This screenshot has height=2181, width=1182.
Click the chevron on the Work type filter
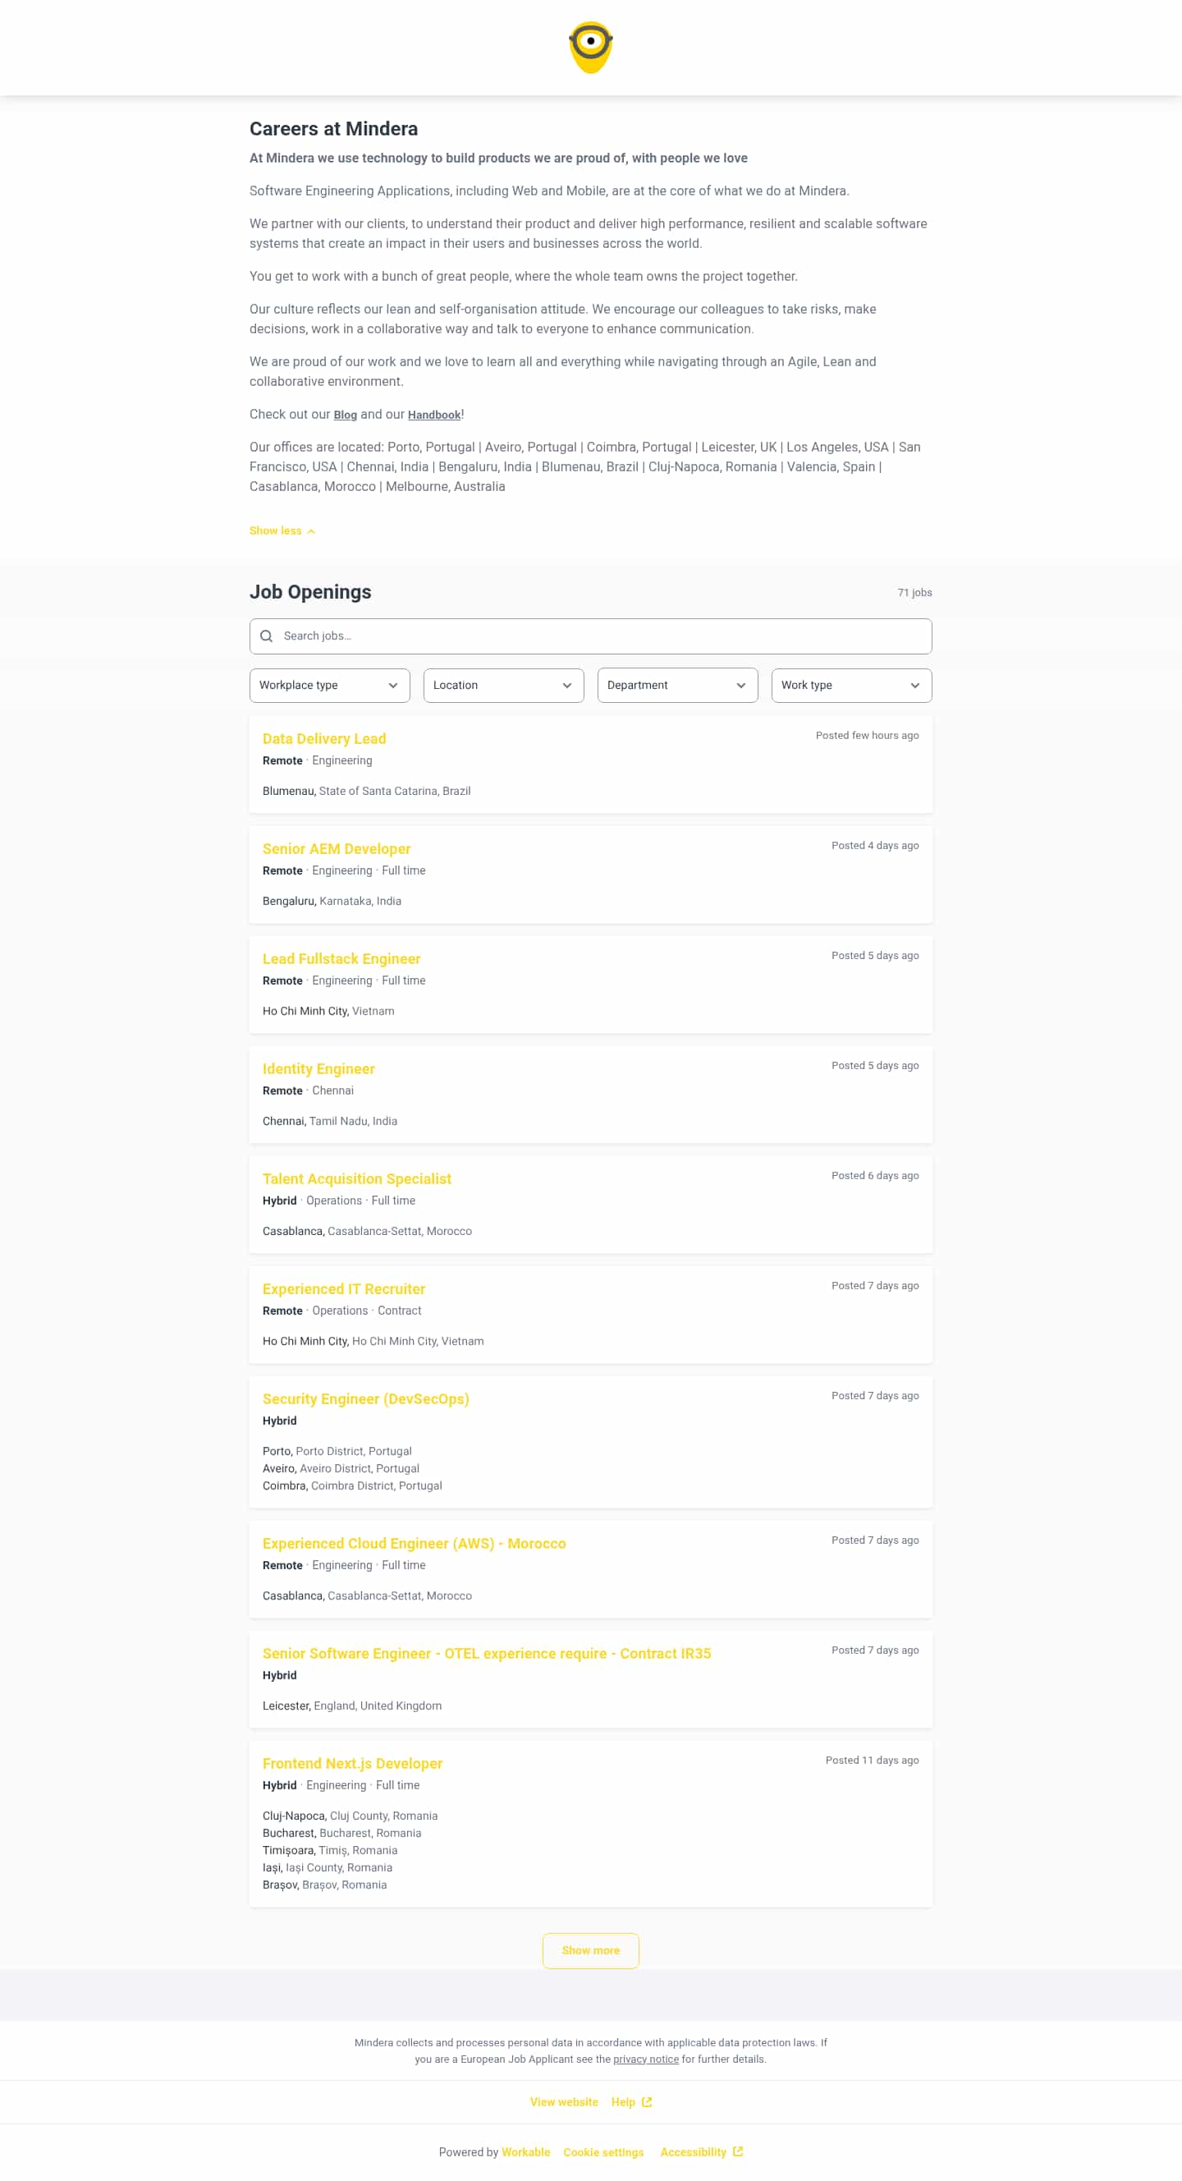pos(914,686)
